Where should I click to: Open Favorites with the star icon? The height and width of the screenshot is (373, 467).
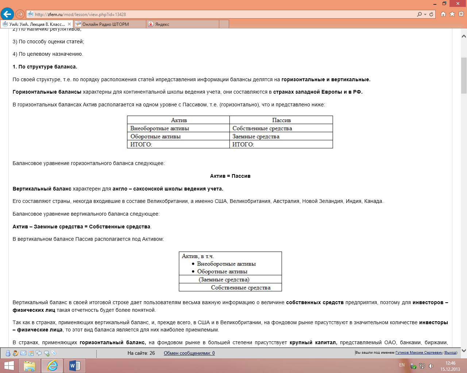452,14
